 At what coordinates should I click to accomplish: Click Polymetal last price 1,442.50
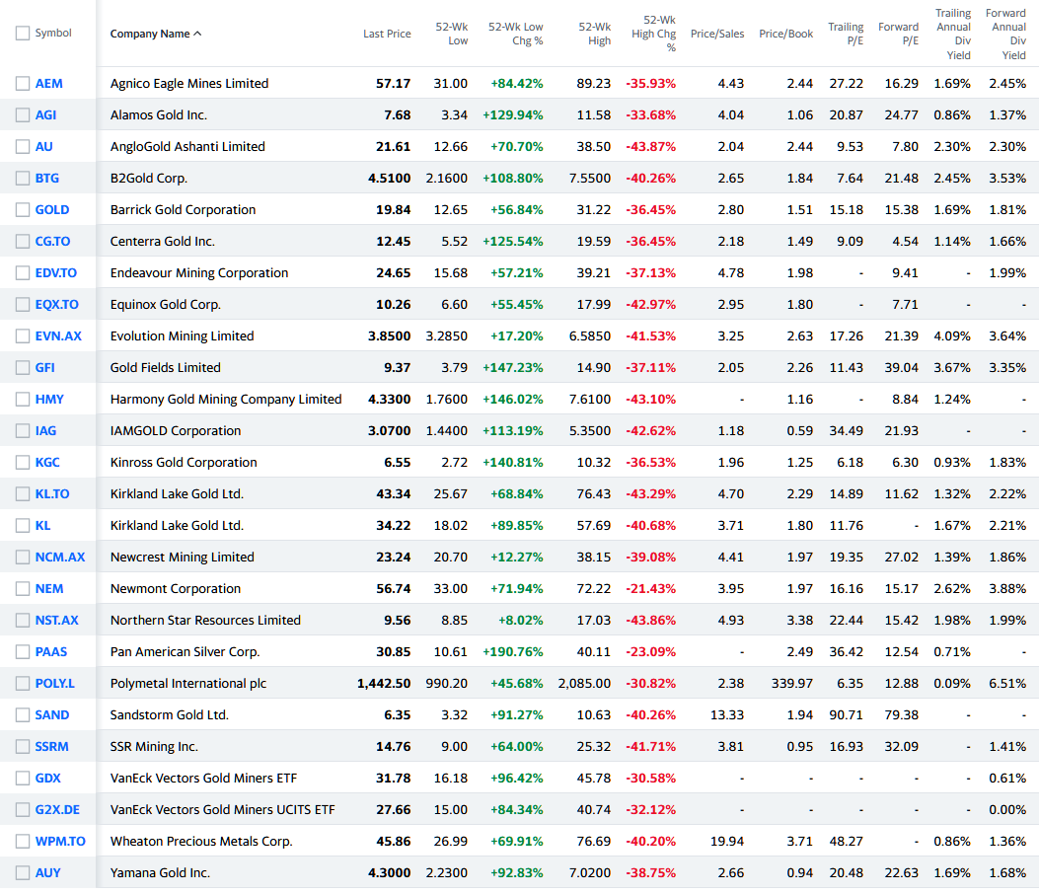pos(384,683)
